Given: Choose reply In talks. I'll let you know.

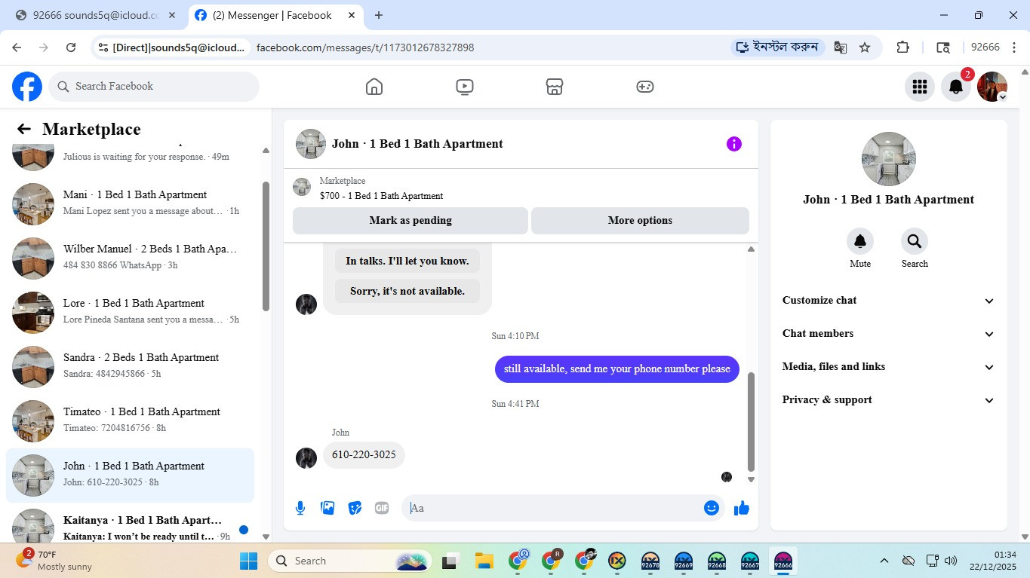Looking at the screenshot, I should 407,261.
